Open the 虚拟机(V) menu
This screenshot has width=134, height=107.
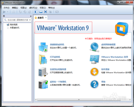(33, 8)
